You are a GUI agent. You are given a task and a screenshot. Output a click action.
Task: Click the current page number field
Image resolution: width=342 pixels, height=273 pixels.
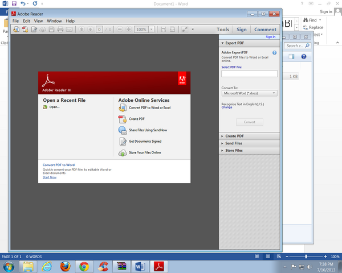point(99,29)
